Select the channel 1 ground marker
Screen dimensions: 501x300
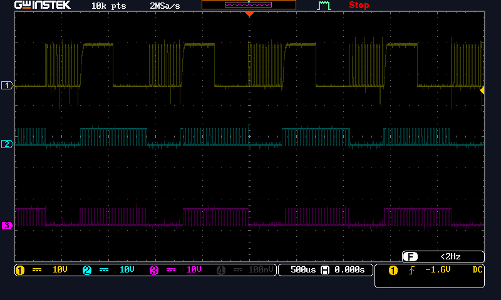pyautogui.click(x=7, y=86)
